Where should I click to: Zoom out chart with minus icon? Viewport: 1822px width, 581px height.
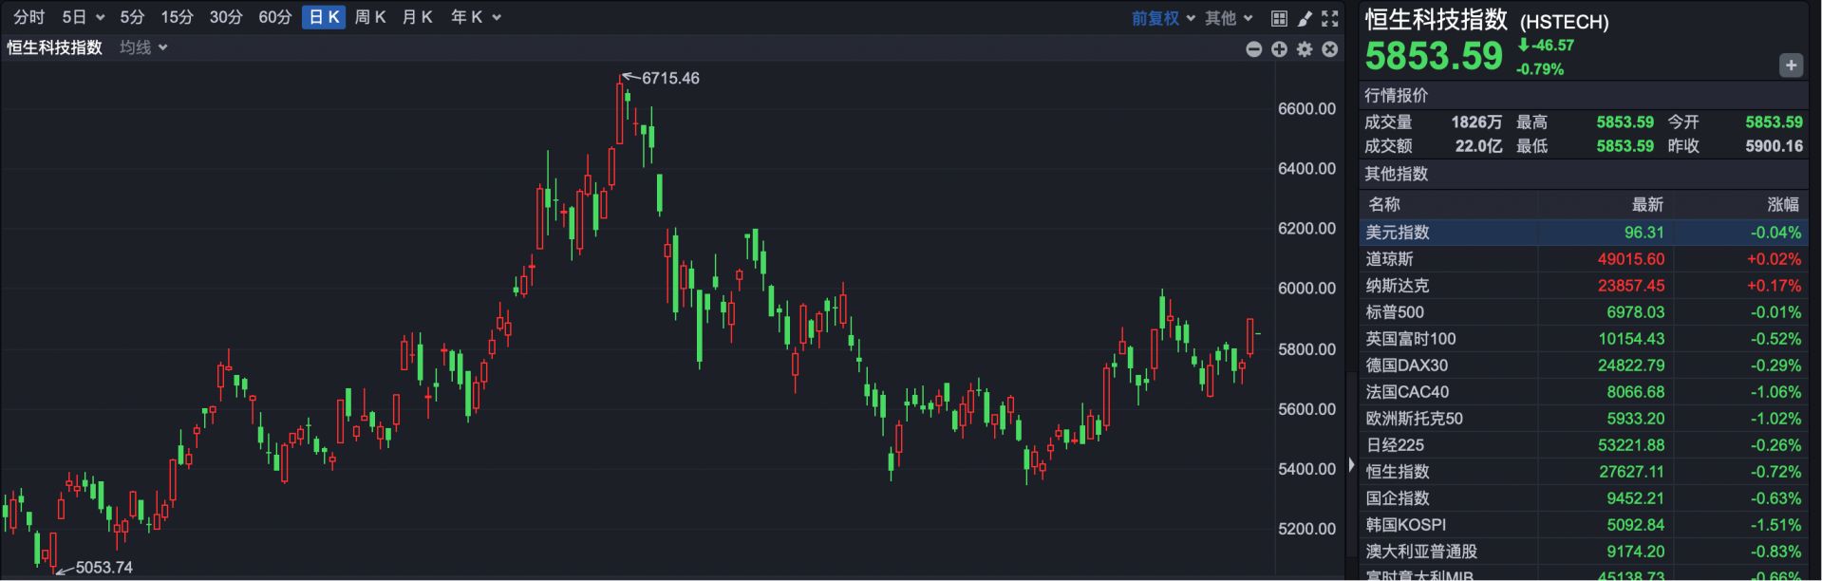tap(1253, 49)
